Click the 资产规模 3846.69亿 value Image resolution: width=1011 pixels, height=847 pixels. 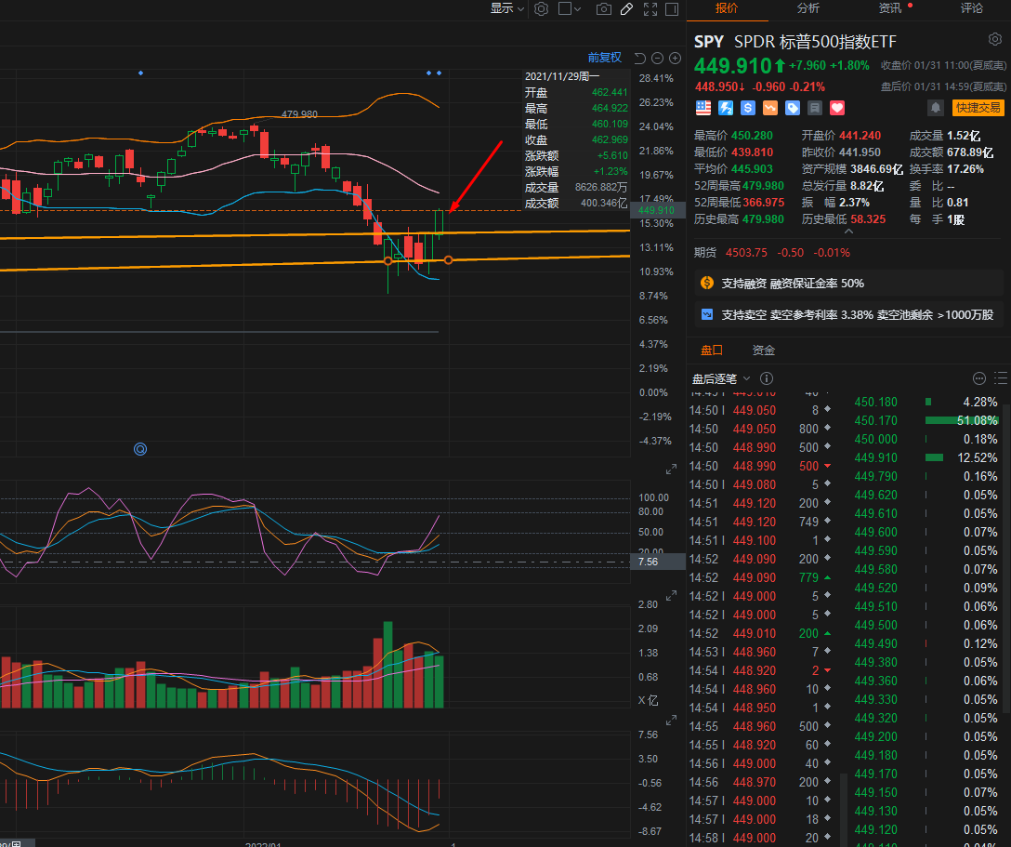pyautogui.click(x=876, y=169)
